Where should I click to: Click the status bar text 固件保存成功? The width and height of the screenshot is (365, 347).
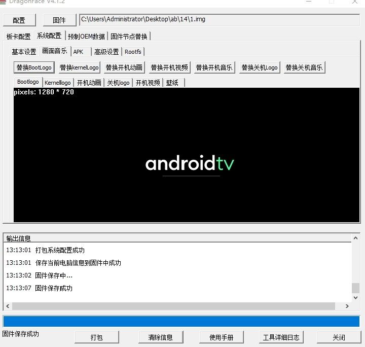coord(21,334)
